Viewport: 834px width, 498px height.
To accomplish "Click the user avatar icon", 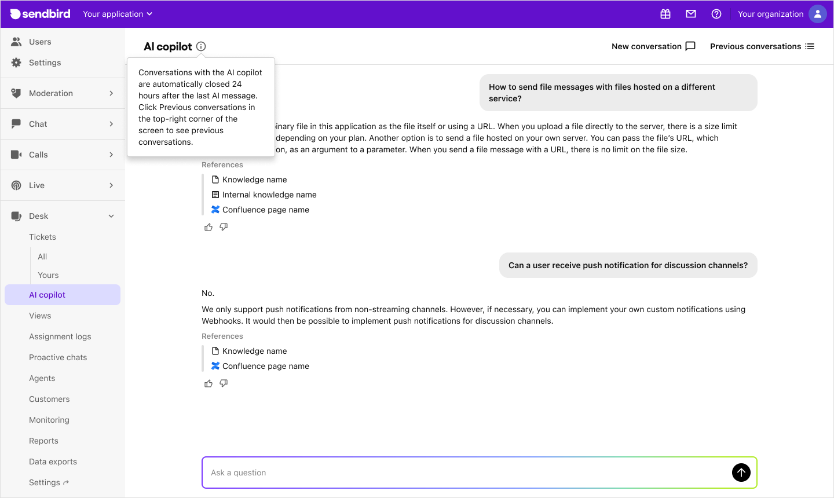I will coord(817,14).
